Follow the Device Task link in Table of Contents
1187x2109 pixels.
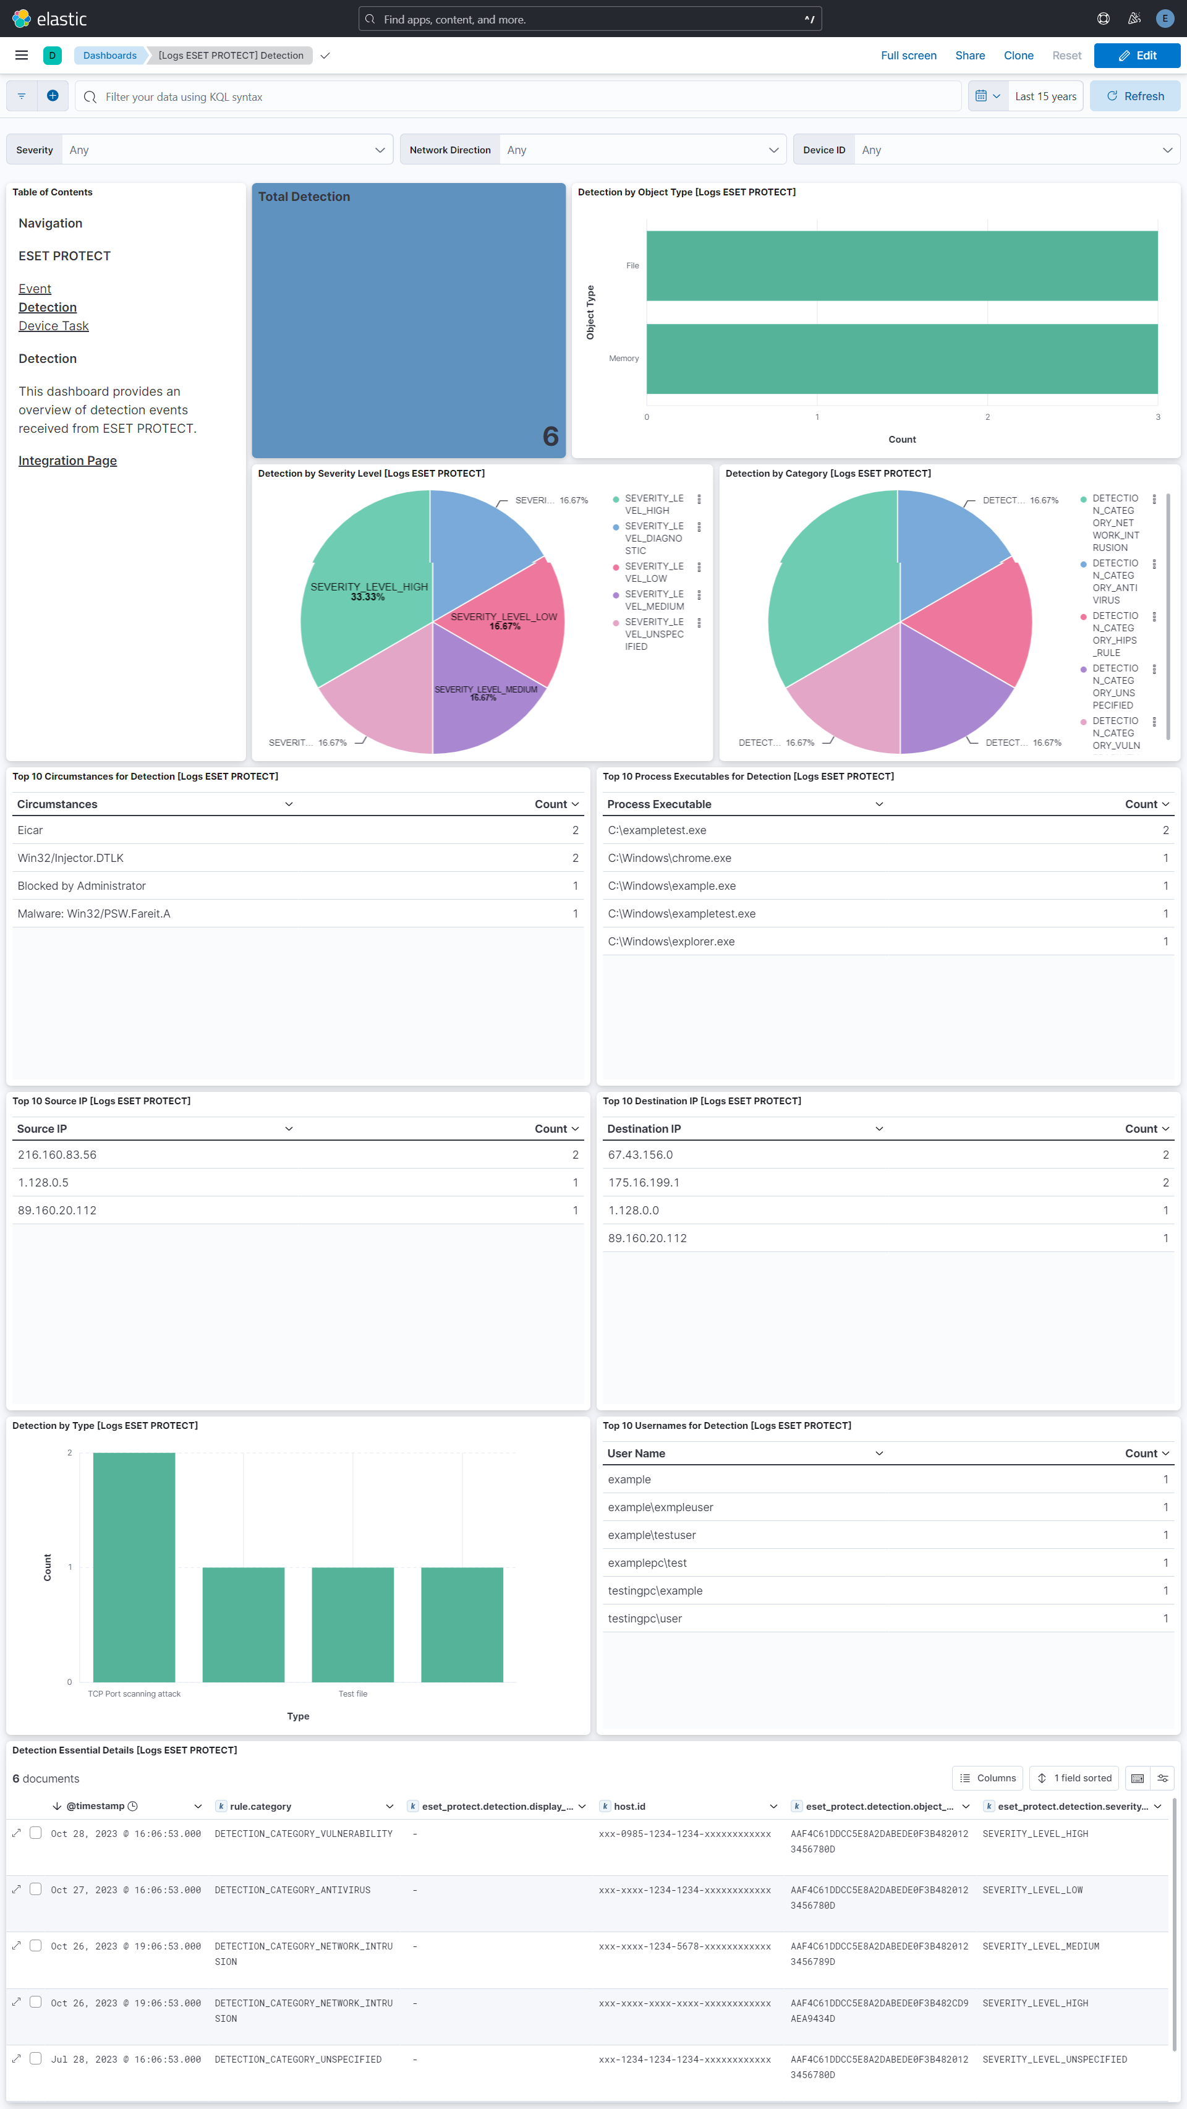[x=53, y=325]
